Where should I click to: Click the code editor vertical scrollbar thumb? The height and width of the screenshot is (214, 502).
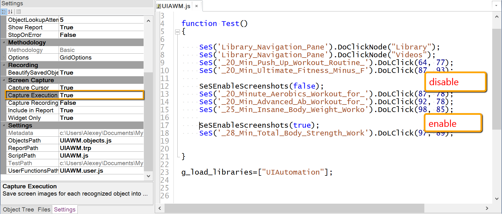pos(496,79)
